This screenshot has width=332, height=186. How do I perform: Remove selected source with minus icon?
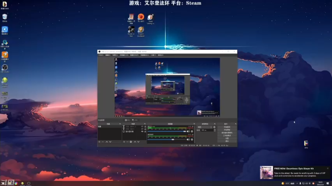pyautogui.click(x=127, y=142)
